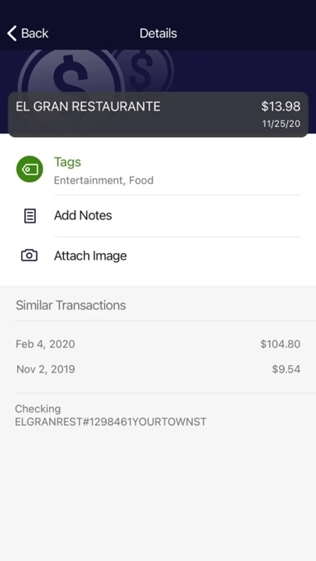Screen dimensions: 316x561
Task: Tap the 11/25/20 transaction date
Action: [x=281, y=124]
